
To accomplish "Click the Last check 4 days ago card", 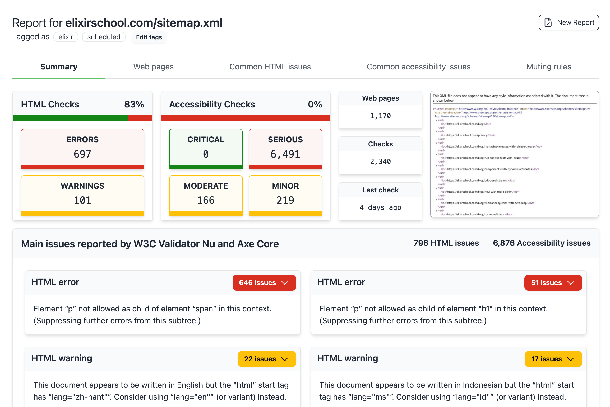I will click(x=380, y=201).
